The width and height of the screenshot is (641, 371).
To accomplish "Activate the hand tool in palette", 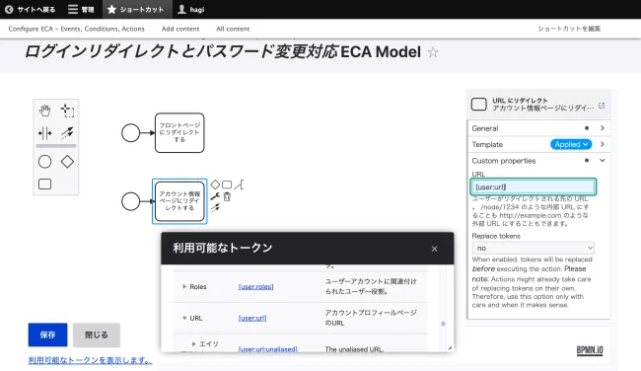I will (45, 111).
